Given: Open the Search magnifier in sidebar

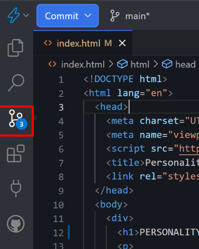Looking at the screenshot, I should (x=16, y=83).
